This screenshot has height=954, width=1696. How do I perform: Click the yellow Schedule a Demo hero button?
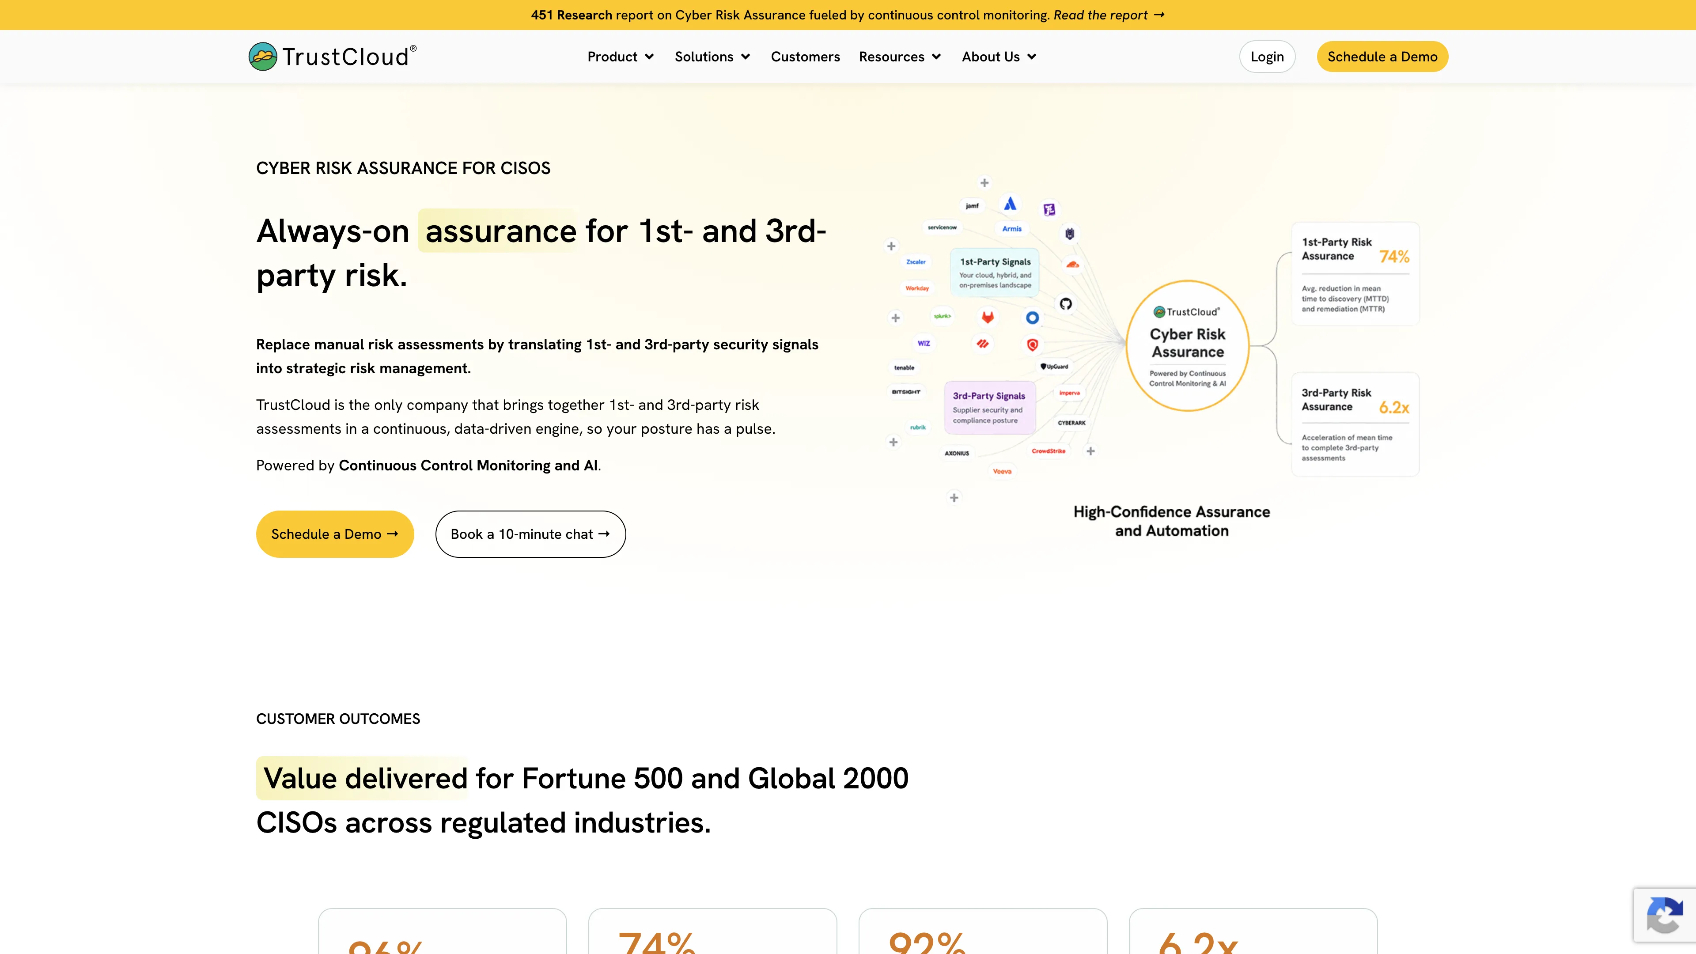click(x=334, y=534)
